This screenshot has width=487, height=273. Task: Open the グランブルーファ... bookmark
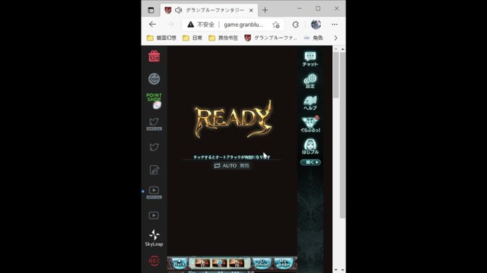[271, 38]
